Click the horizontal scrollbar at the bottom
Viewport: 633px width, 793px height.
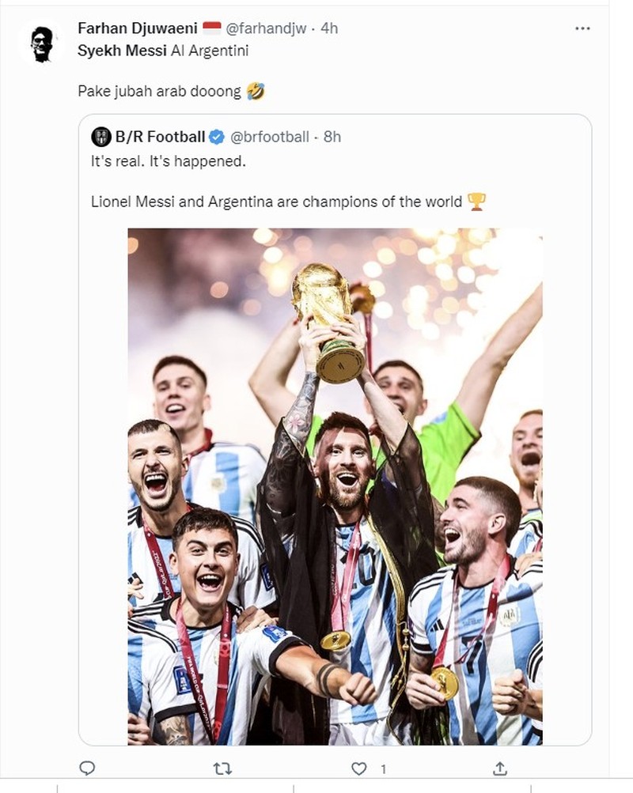pos(316,787)
